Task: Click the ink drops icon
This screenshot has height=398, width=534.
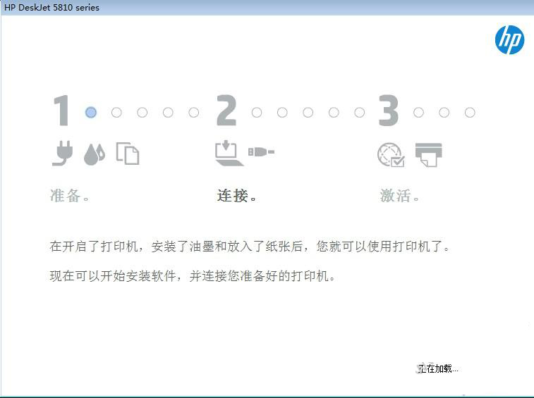Action: (95, 154)
